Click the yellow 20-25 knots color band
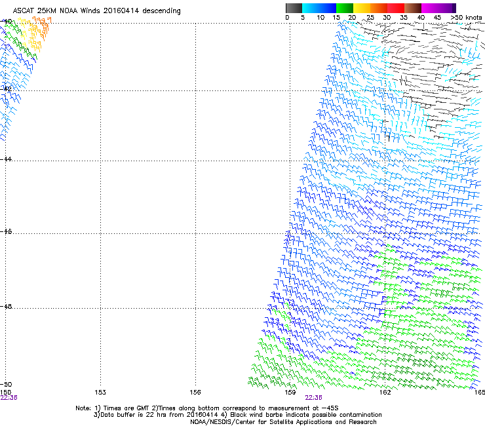The image size is (485, 426). 362,9
